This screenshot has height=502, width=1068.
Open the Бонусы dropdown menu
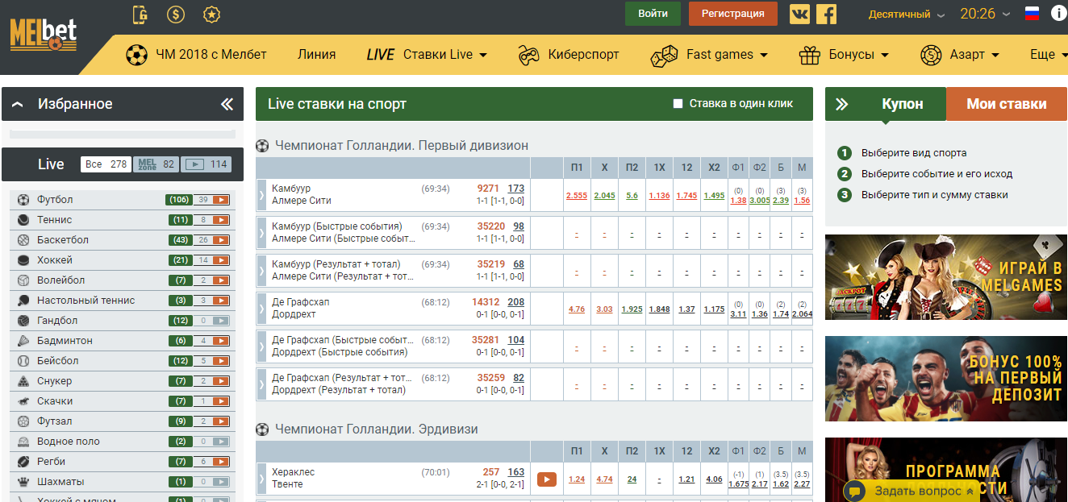tap(844, 55)
